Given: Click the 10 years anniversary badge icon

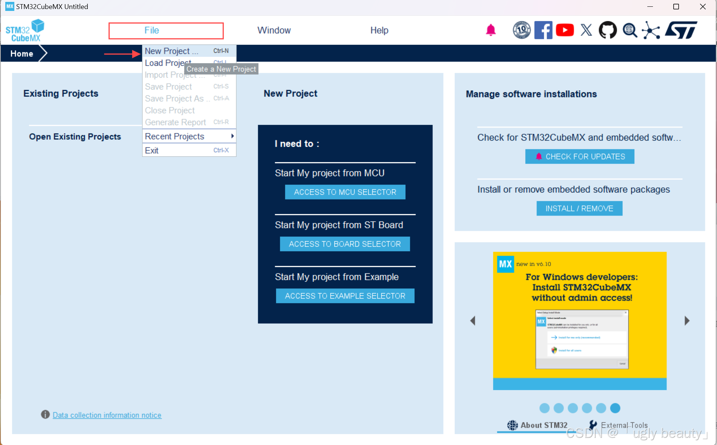Looking at the screenshot, I should coord(521,30).
